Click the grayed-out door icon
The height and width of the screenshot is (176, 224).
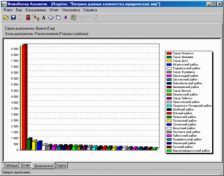coord(21,17)
